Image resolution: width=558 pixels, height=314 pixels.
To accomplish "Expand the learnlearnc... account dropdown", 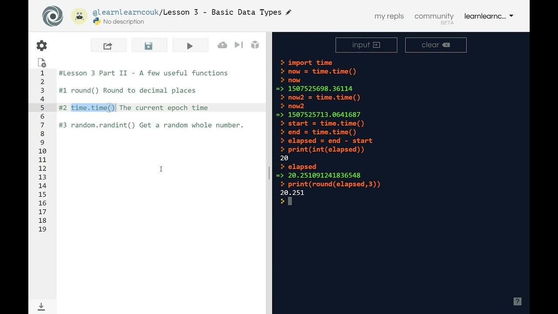I will pyautogui.click(x=489, y=16).
